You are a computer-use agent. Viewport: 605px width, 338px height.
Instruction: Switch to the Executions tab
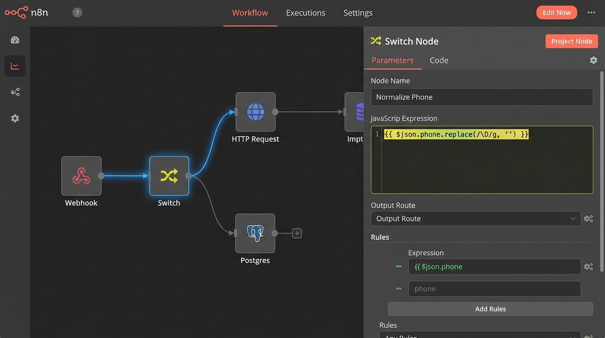point(306,13)
